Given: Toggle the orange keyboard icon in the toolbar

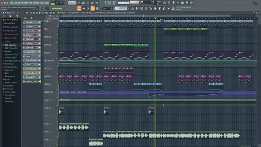Looking at the screenshot, I should click(79, 8).
